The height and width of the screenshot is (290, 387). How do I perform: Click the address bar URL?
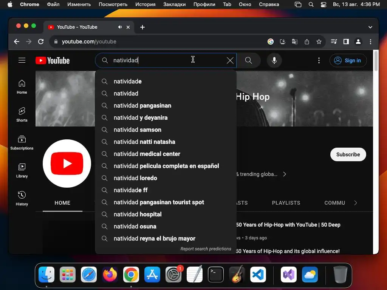tap(89, 42)
